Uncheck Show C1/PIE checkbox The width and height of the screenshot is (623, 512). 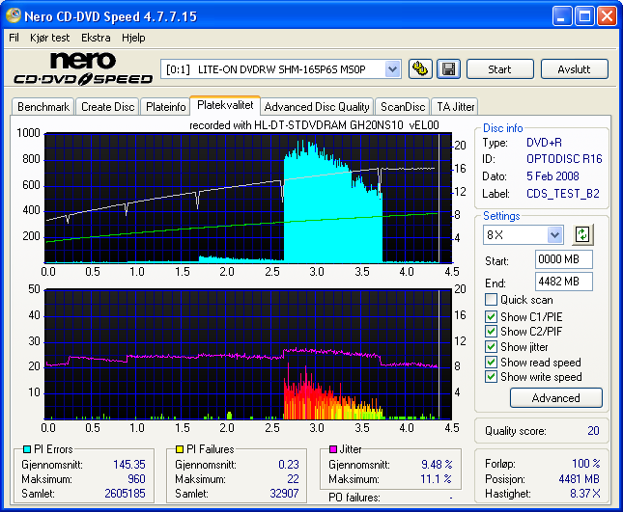(x=491, y=316)
